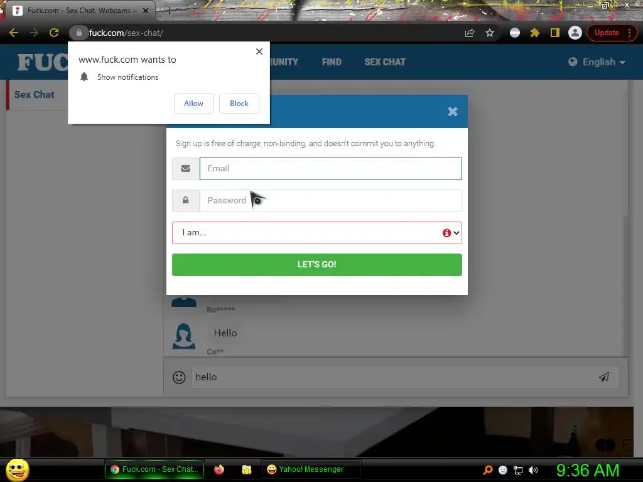Viewport: 643px width, 482px height.
Task: Click the padlock site info icon
Action: tap(78, 33)
